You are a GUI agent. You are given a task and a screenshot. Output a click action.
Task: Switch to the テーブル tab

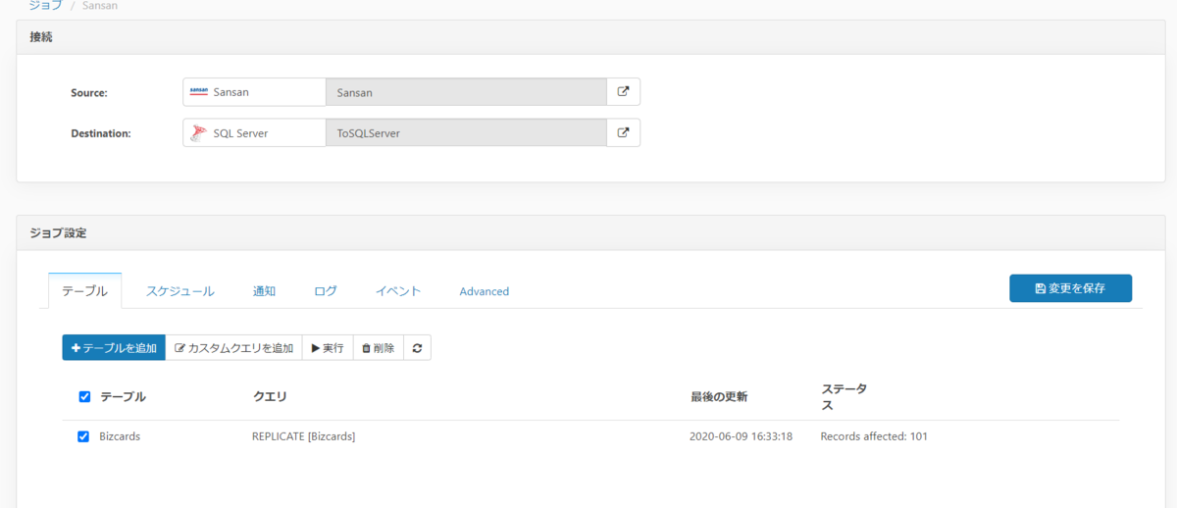pyautogui.click(x=84, y=291)
